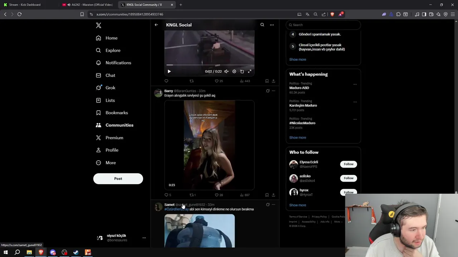458x257 pixels.
Task: Open Kardeşim Maduro trend options
Action: point(355,102)
